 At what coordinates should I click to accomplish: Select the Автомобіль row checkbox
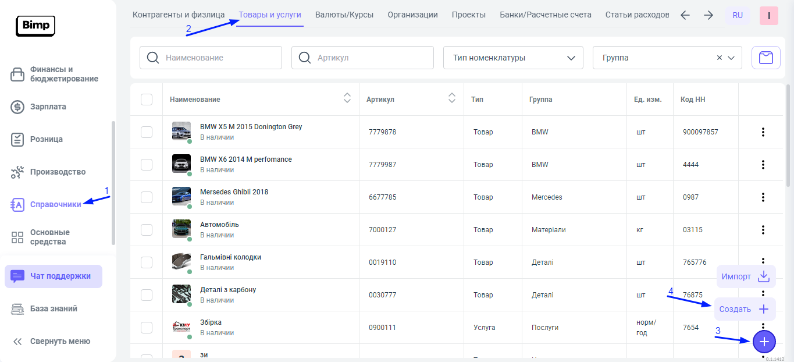(147, 230)
